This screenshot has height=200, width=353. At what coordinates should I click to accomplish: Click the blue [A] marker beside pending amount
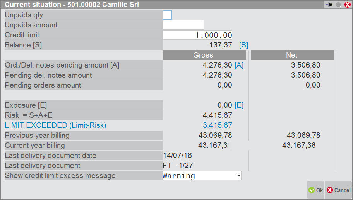(x=239, y=65)
